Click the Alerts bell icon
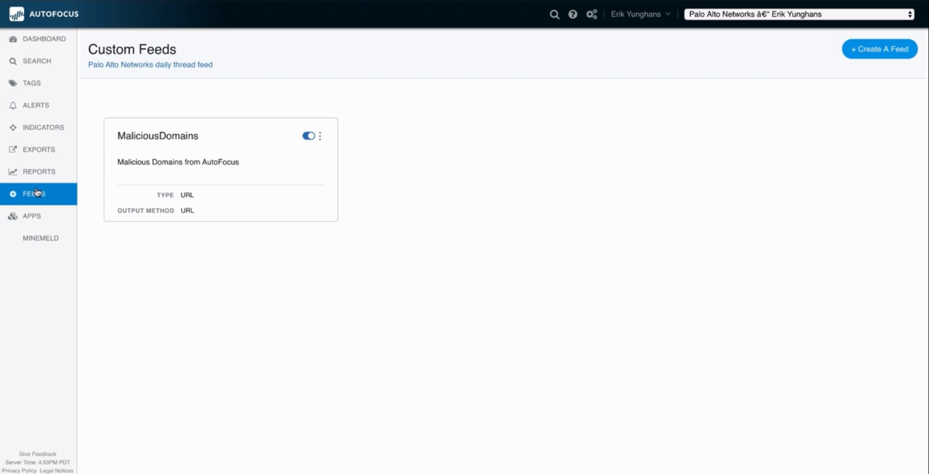 (x=13, y=105)
